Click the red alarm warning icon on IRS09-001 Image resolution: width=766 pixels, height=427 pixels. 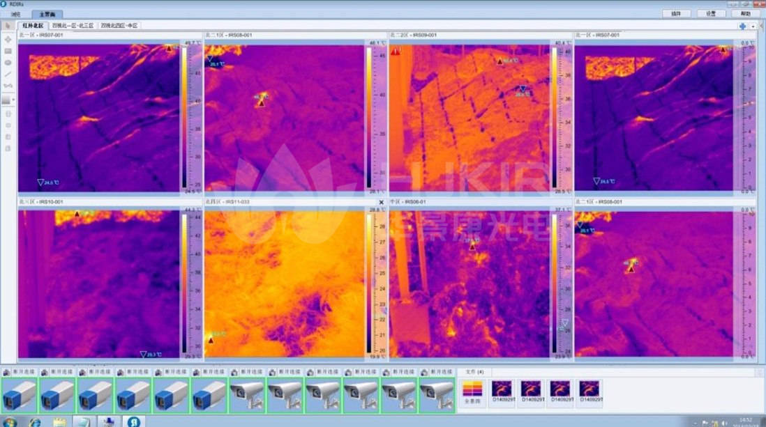[396, 51]
